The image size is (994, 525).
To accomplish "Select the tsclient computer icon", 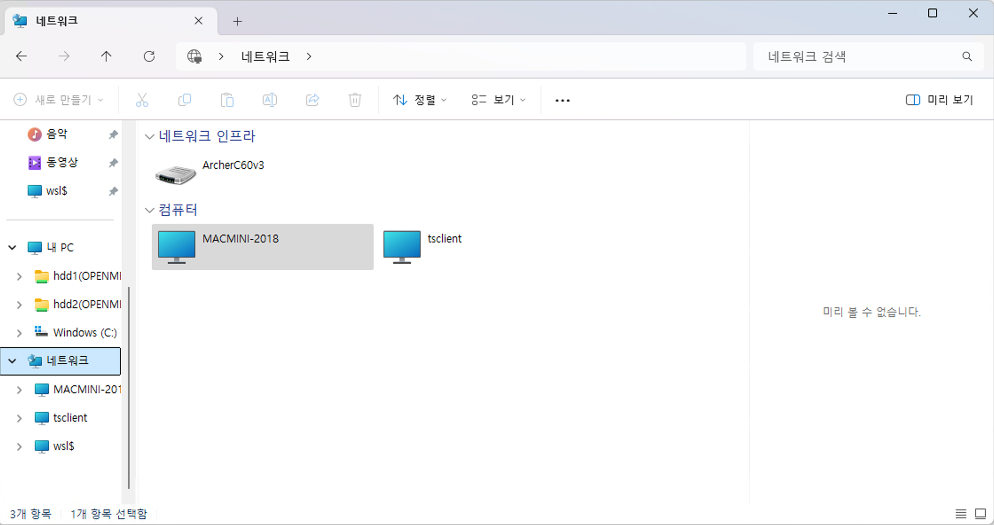I will [402, 247].
